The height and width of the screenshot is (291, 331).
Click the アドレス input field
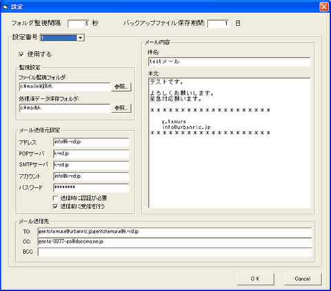pos(91,142)
